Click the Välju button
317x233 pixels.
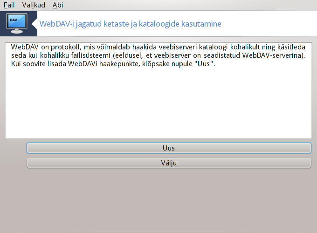coord(169,163)
